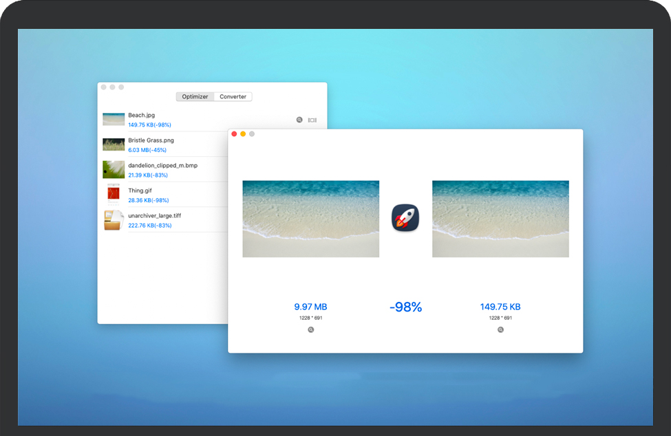This screenshot has height=436, width=671.
Task: Click the compare icon in Beach.jpg row
Action: click(312, 120)
